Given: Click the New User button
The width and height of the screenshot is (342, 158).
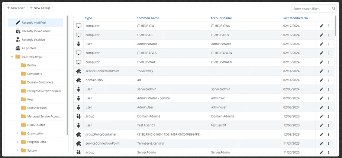Looking at the screenshot, I should pyautogui.click(x=16, y=8).
